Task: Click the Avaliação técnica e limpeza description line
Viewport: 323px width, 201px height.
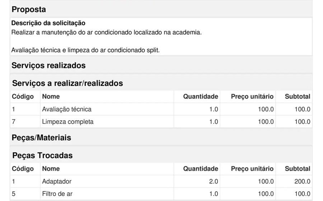Action: tap(85, 50)
